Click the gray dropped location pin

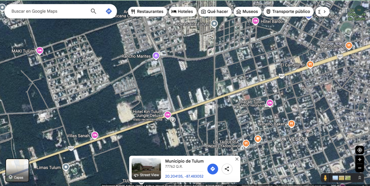(173, 120)
